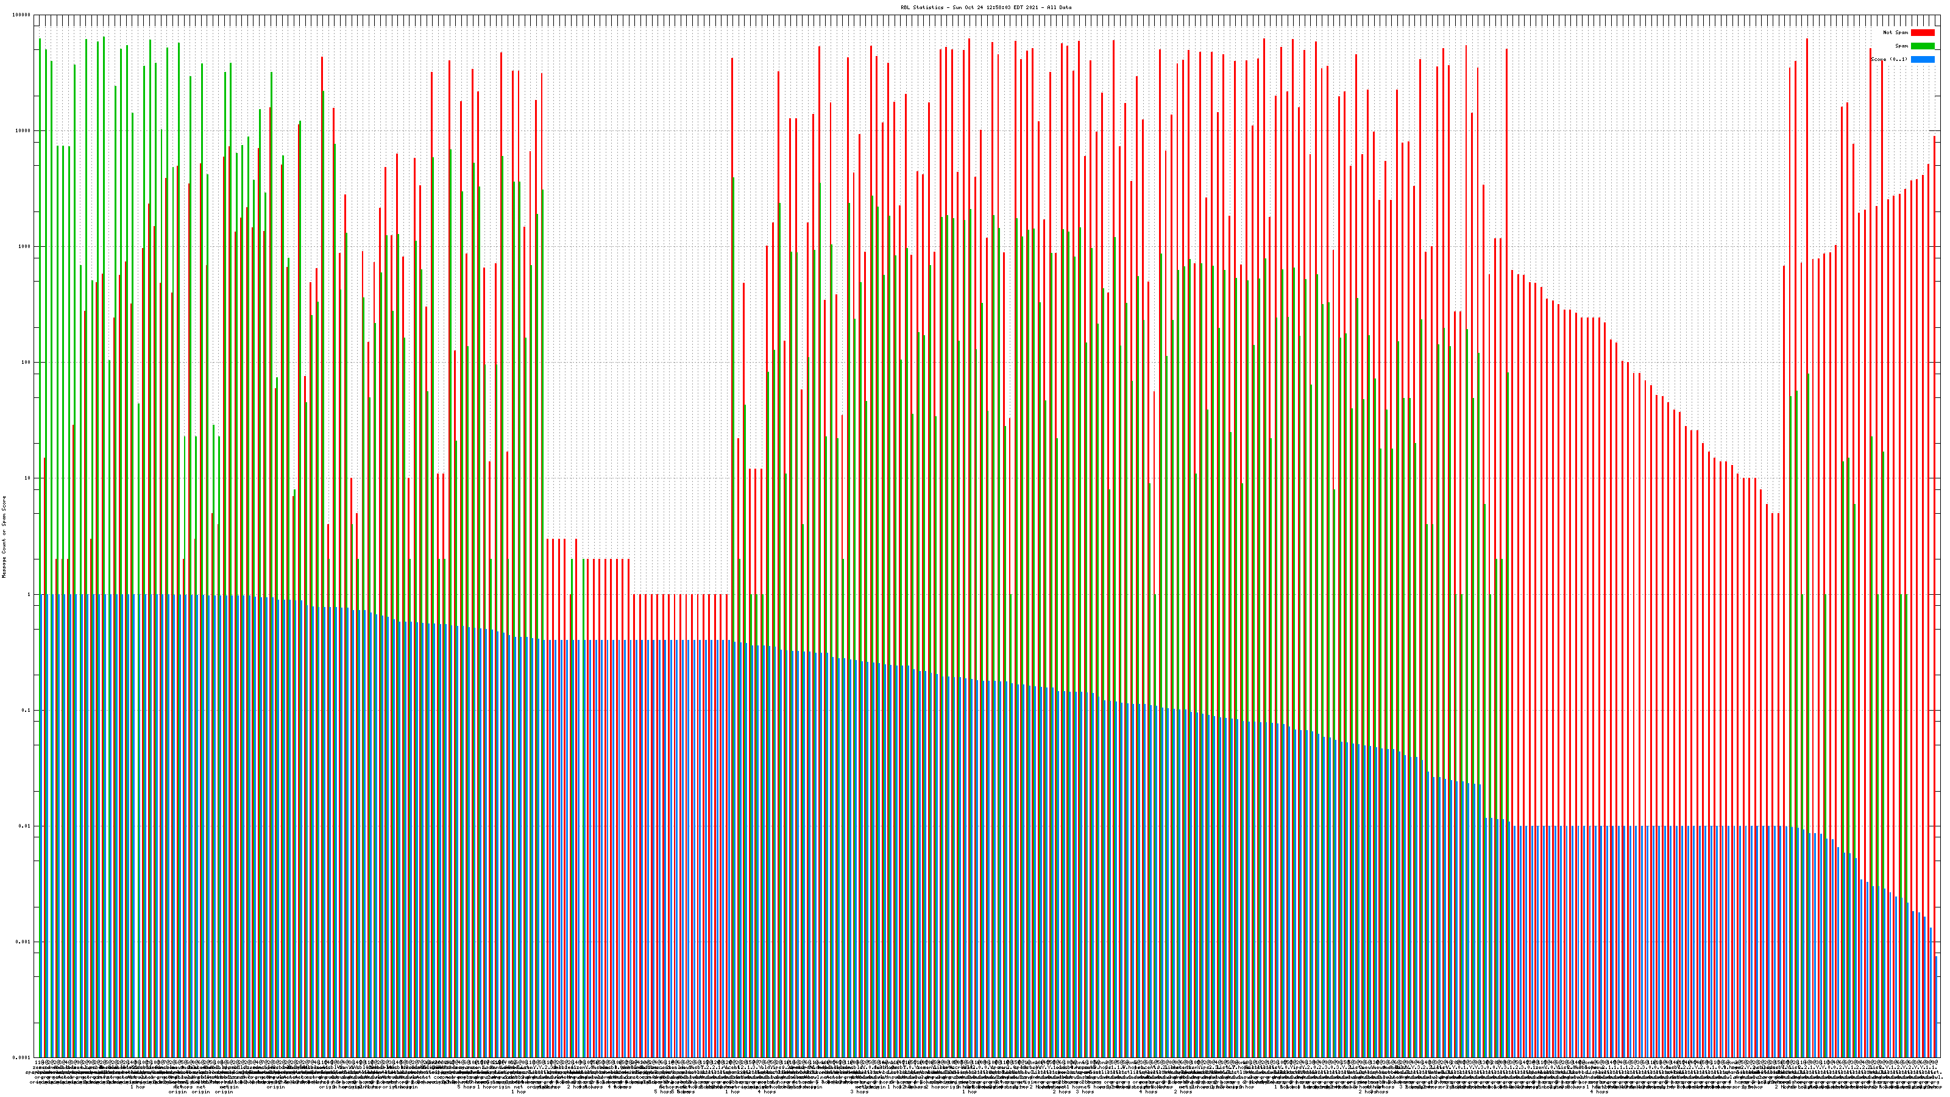Image resolution: width=1950 pixels, height=1097 pixels.
Task: Click the RBL Statistics chart title
Action: coord(985,7)
